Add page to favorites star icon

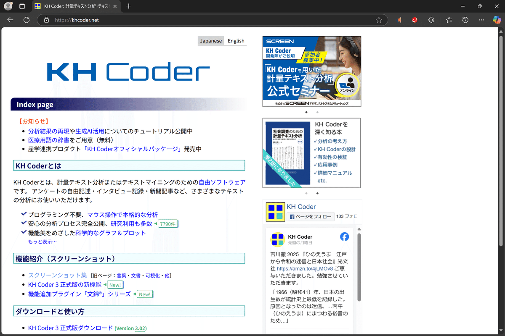coord(379,20)
